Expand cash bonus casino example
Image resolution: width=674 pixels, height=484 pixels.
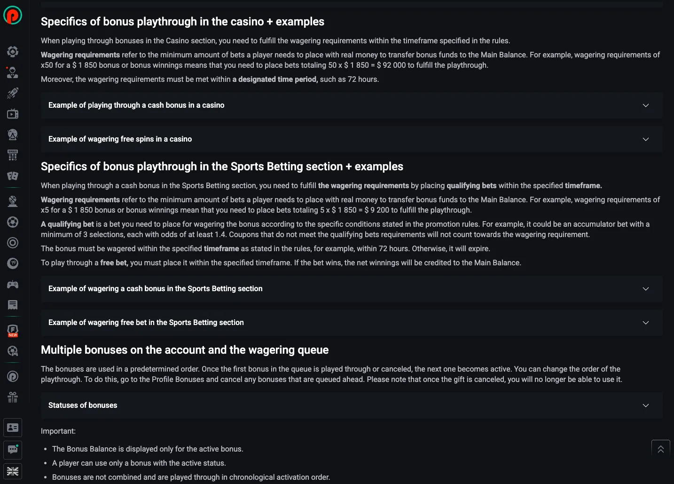[352, 105]
